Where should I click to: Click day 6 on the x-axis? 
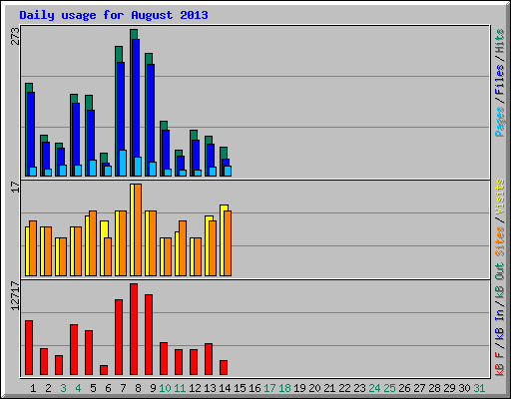[x=108, y=388]
